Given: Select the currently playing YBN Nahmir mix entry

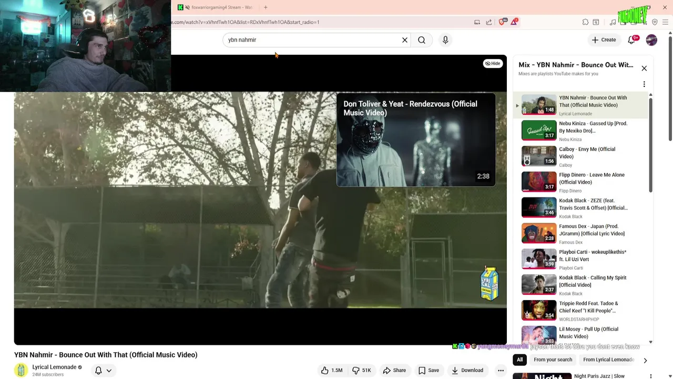Looking at the screenshot, I should pyautogui.click(x=581, y=105).
